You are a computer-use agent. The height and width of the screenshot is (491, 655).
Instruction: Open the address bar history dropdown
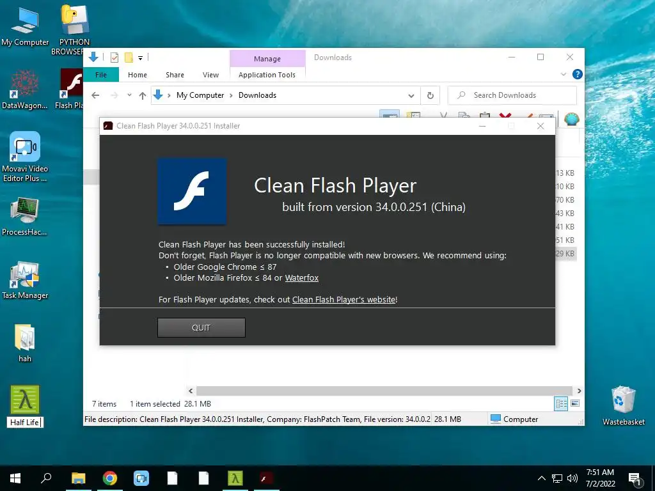point(411,96)
